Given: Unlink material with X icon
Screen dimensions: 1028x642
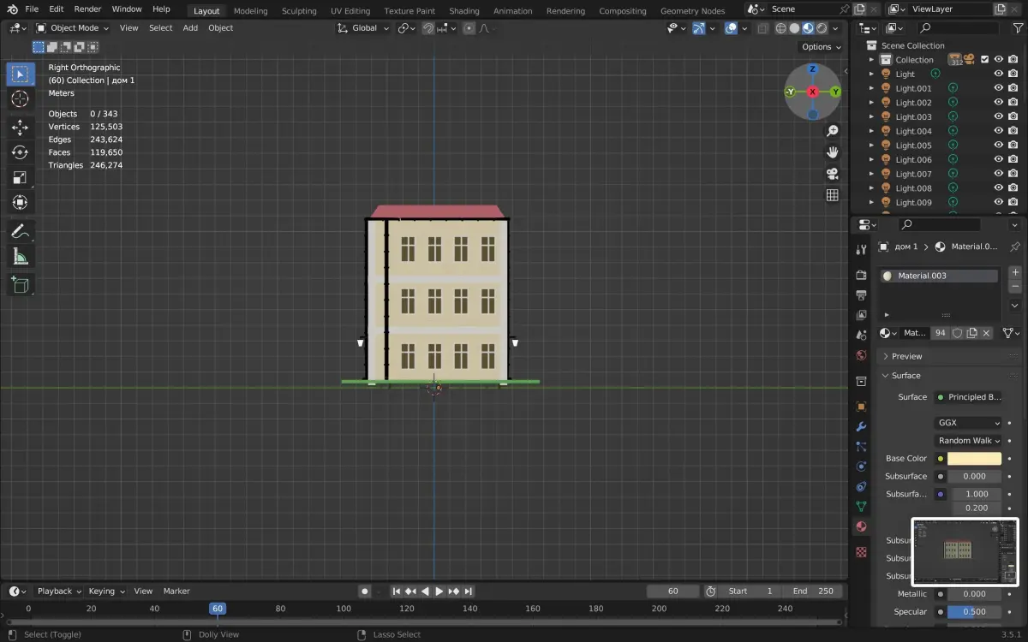Looking at the screenshot, I should (986, 333).
